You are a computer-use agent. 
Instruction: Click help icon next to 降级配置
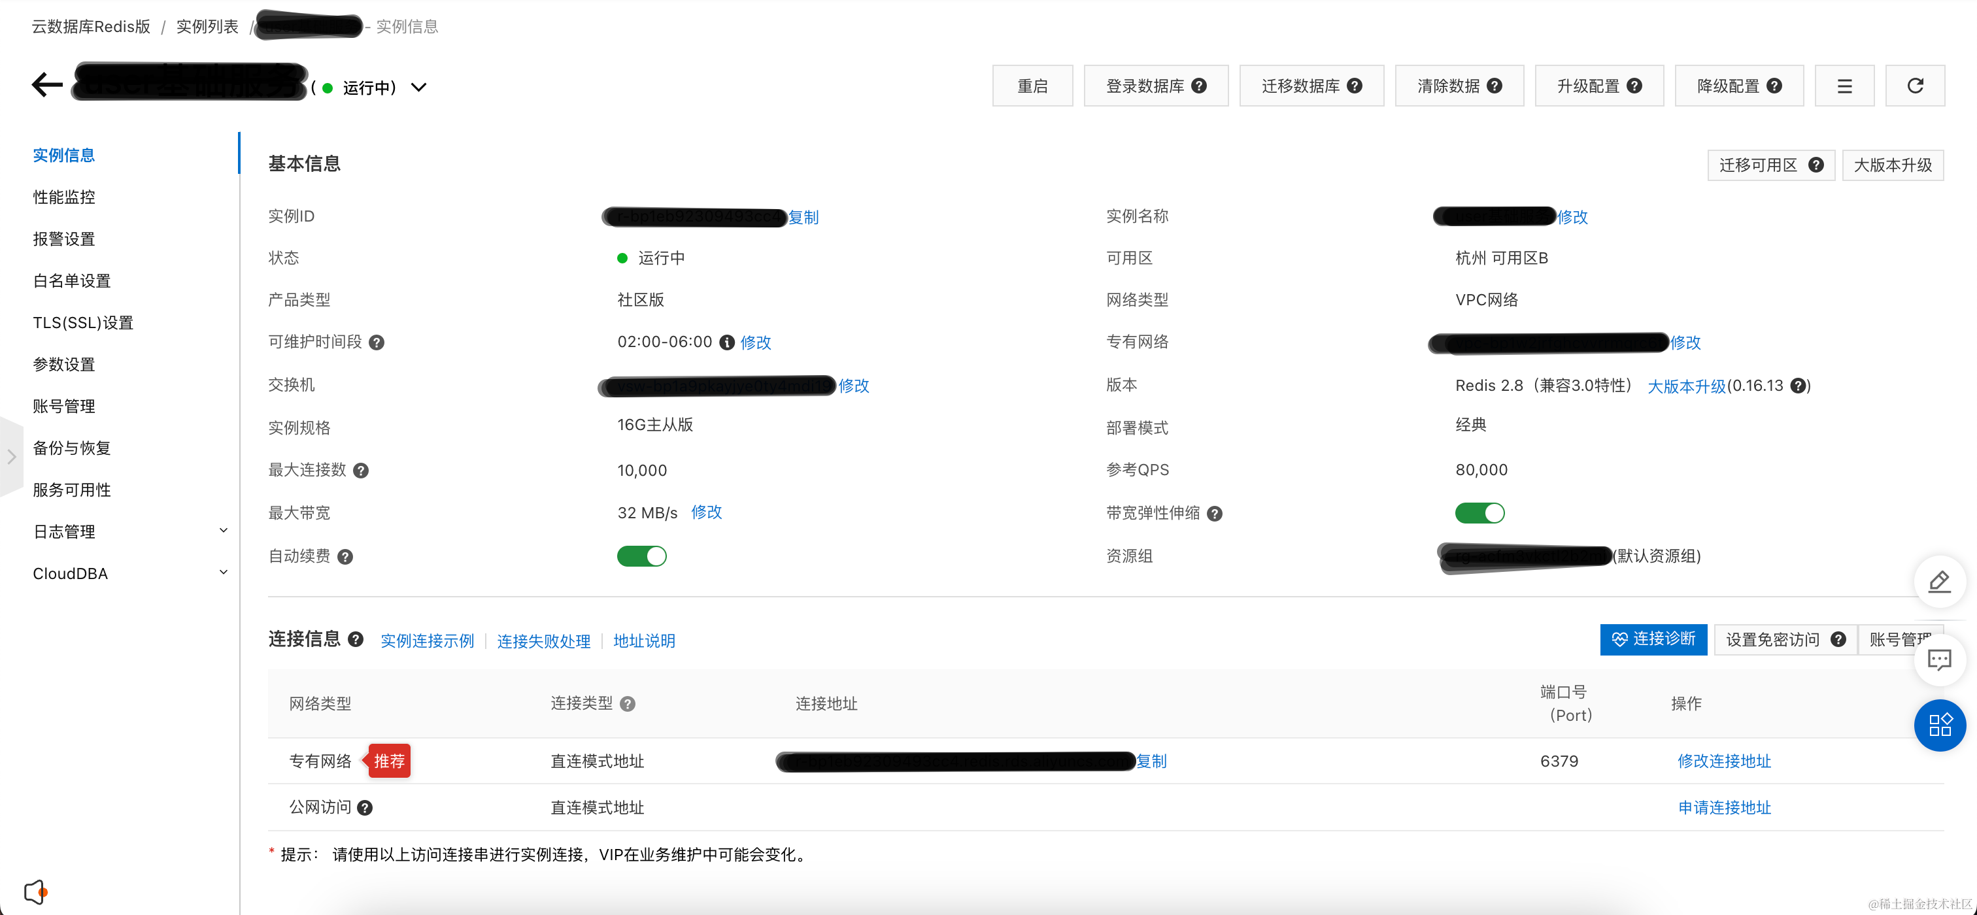(1774, 86)
